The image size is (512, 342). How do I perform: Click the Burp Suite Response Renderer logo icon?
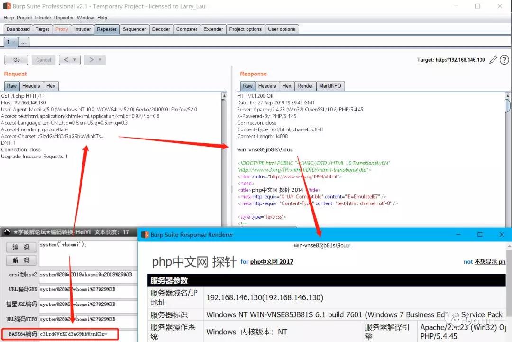(145, 234)
